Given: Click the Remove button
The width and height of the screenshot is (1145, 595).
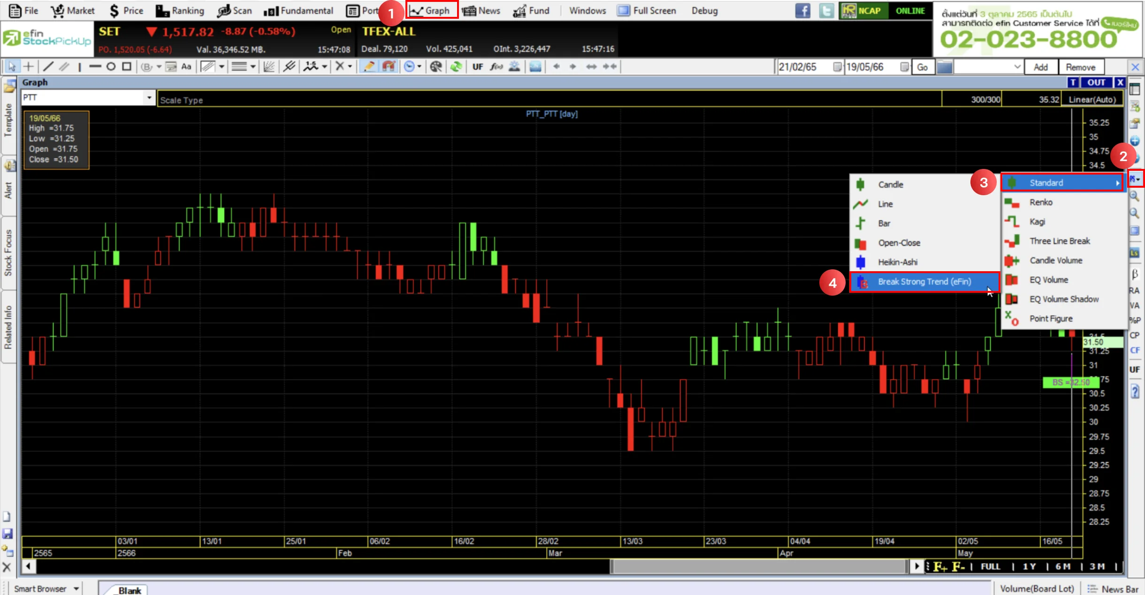Looking at the screenshot, I should click(1081, 67).
